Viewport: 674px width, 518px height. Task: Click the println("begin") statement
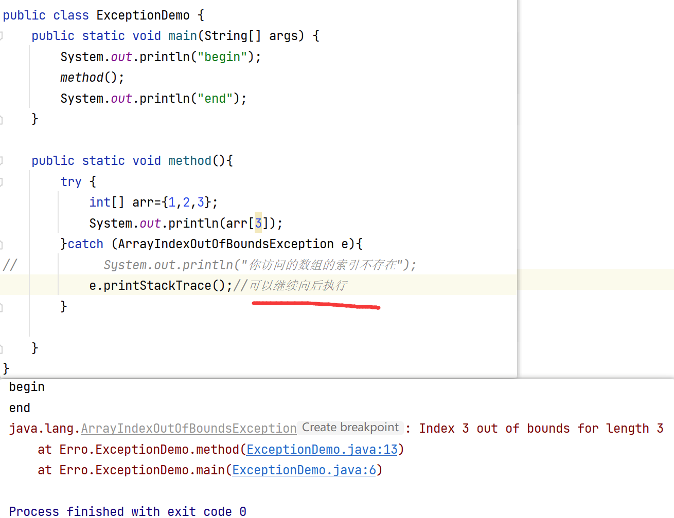pos(161,57)
